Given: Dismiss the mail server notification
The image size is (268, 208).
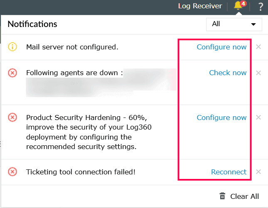Looking at the screenshot, I should pyautogui.click(x=258, y=47).
